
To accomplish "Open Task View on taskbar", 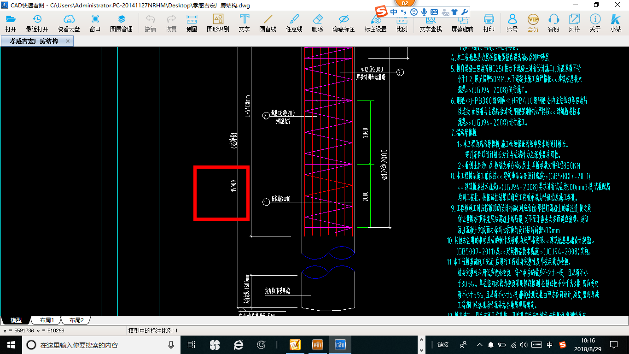I will click(x=192, y=344).
